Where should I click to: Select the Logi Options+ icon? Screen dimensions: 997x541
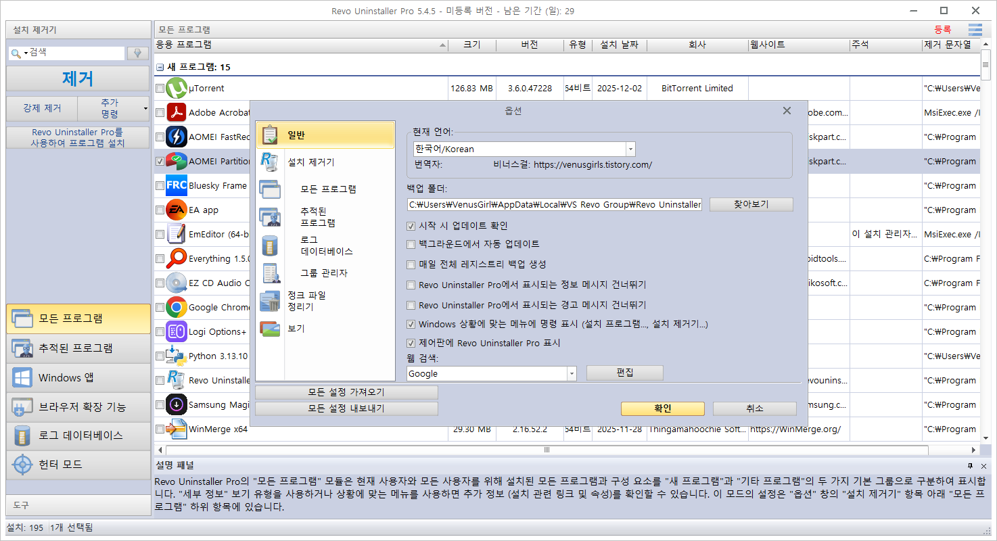tap(177, 332)
